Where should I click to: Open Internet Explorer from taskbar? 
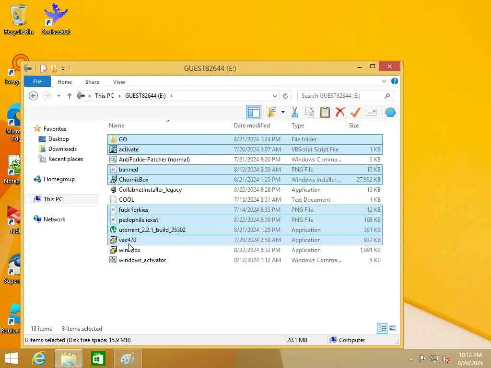pos(39,358)
